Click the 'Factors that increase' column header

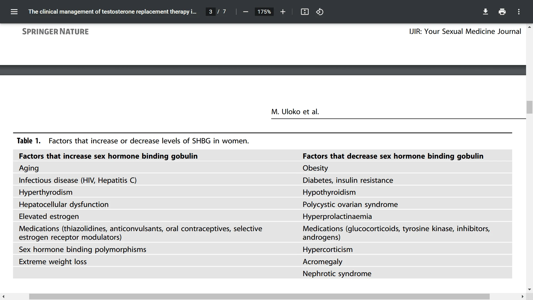(x=108, y=156)
